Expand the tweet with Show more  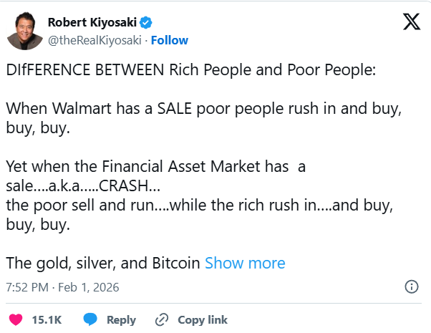point(245,263)
